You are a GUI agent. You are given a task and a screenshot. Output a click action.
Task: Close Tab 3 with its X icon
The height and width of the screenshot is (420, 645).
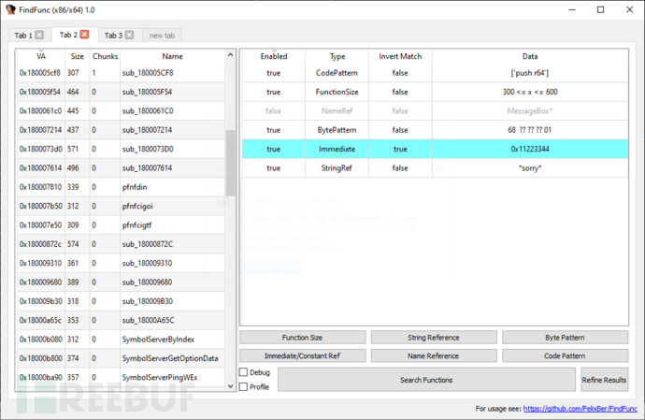pyautogui.click(x=130, y=36)
